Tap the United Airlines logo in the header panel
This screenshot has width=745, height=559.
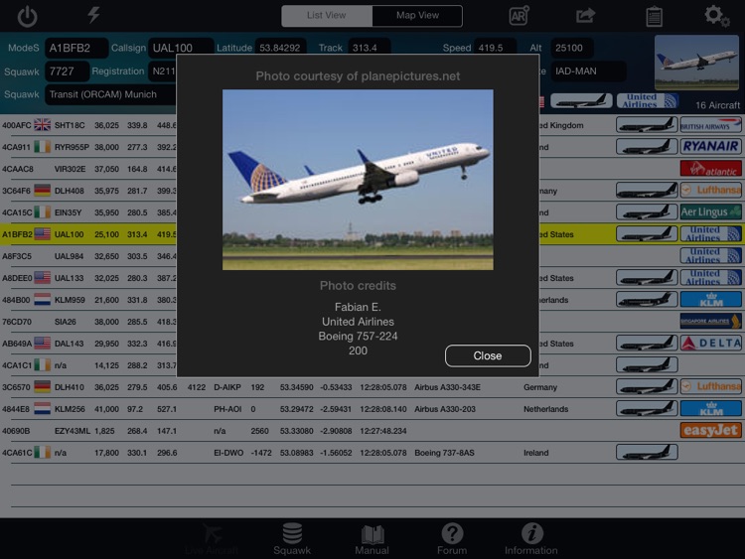coord(647,100)
